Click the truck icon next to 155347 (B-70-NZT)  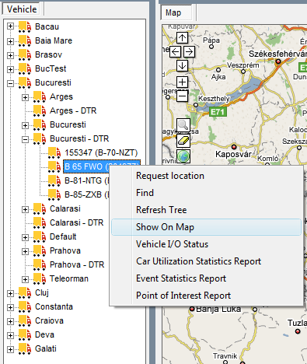coord(54,152)
